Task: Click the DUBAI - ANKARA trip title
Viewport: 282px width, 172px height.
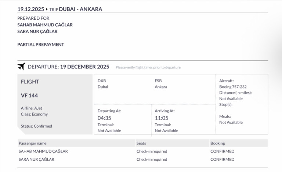Action: [80, 9]
